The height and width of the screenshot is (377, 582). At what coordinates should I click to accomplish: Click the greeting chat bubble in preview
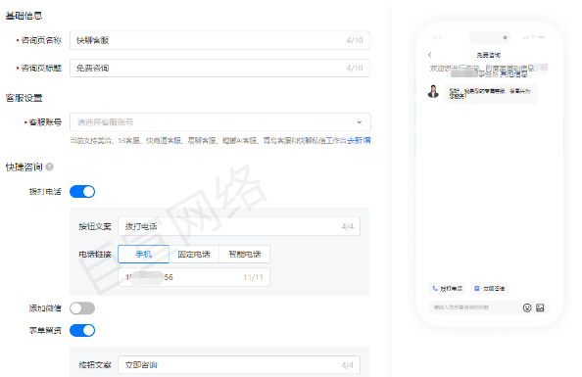point(490,93)
